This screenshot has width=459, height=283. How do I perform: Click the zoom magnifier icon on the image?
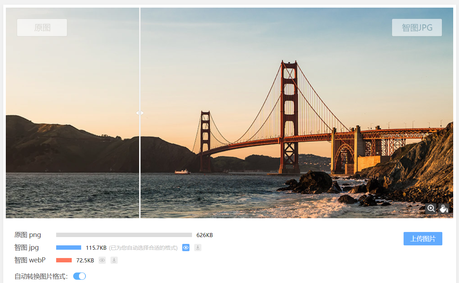click(431, 208)
